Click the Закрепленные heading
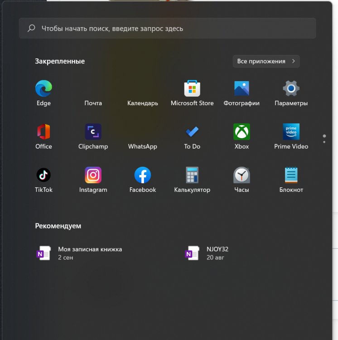 [x=60, y=61]
